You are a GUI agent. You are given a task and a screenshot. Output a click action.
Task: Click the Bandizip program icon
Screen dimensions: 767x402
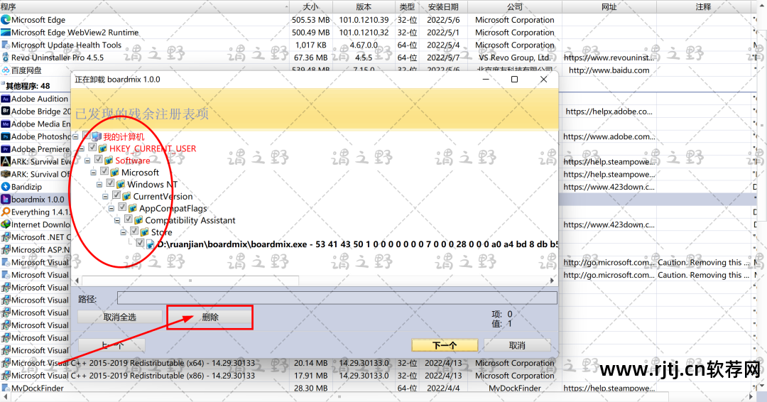point(6,187)
